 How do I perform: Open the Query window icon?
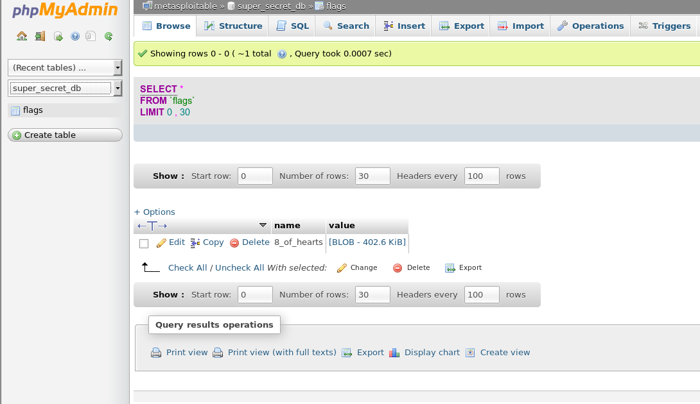click(58, 36)
